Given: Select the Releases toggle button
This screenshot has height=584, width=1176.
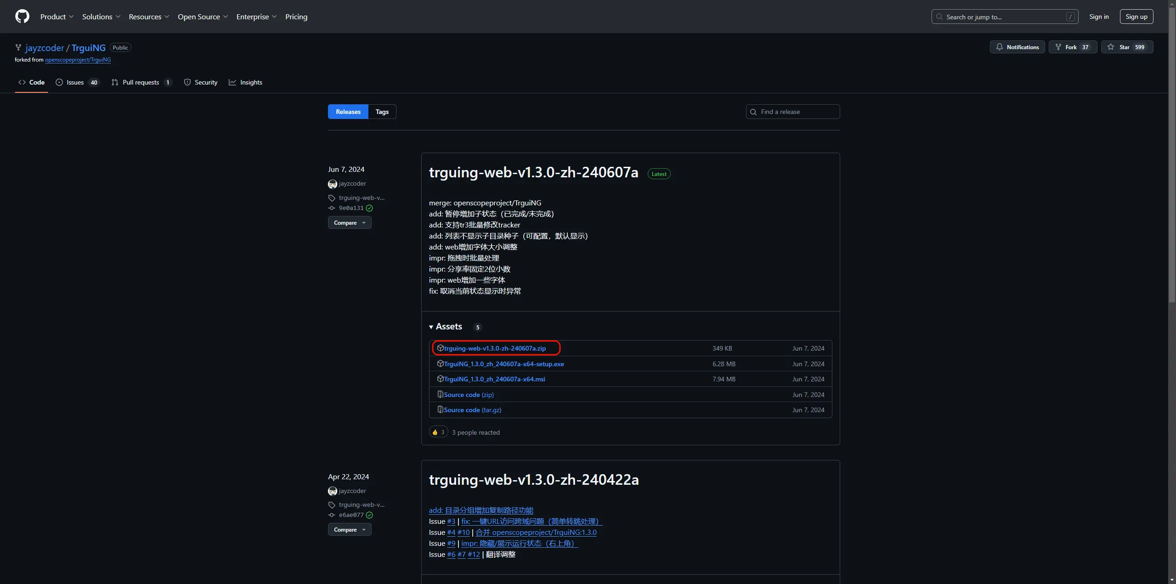Looking at the screenshot, I should 348,112.
